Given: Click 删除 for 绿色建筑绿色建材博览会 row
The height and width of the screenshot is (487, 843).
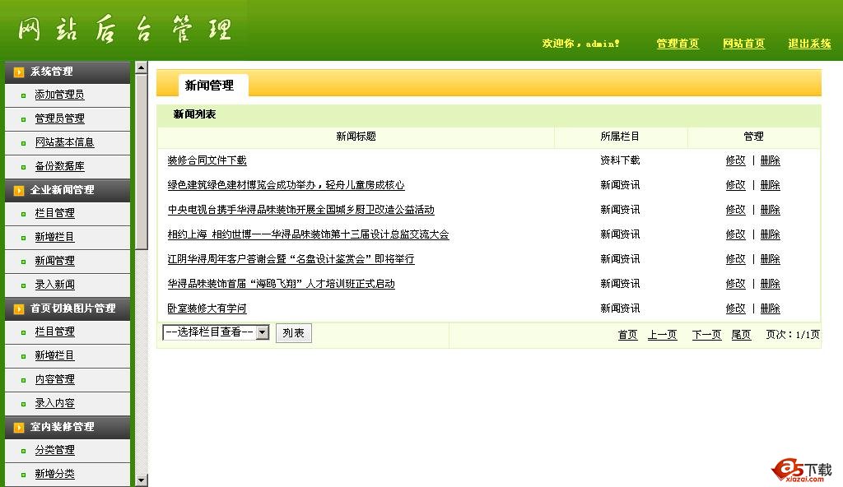Looking at the screenshot, I should [770, 185].
